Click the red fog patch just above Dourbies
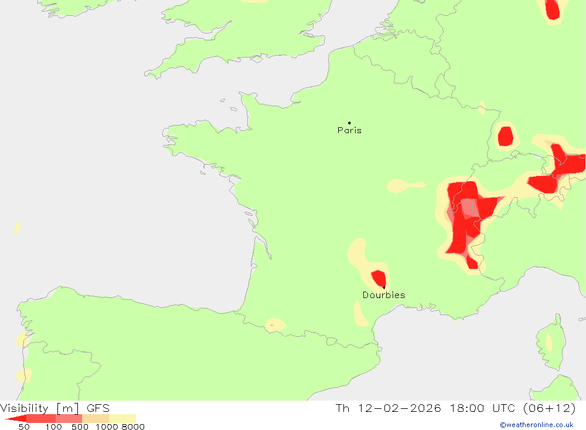586x430 pixels. [x=379, y=279]
